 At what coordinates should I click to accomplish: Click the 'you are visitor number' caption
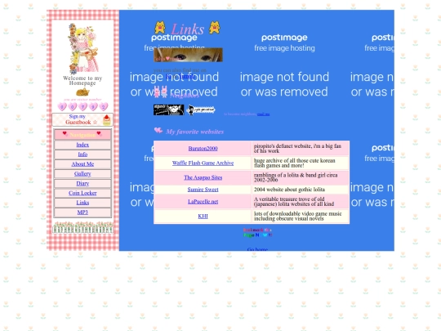tap(82, 100)
